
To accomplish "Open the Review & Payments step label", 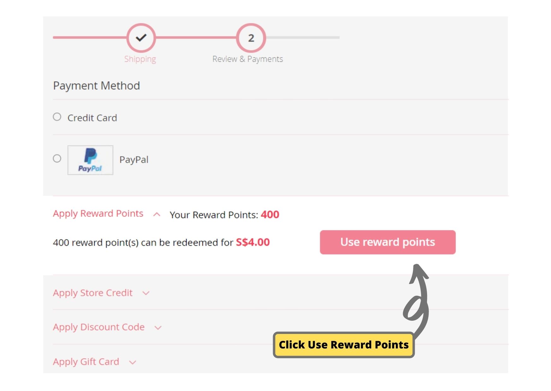I will pos(248,59).
